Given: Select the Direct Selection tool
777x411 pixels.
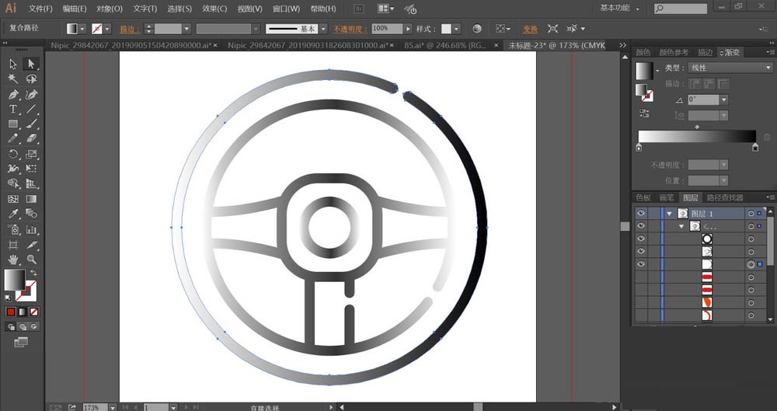Looking at the screenshot, I should [31, 64].
